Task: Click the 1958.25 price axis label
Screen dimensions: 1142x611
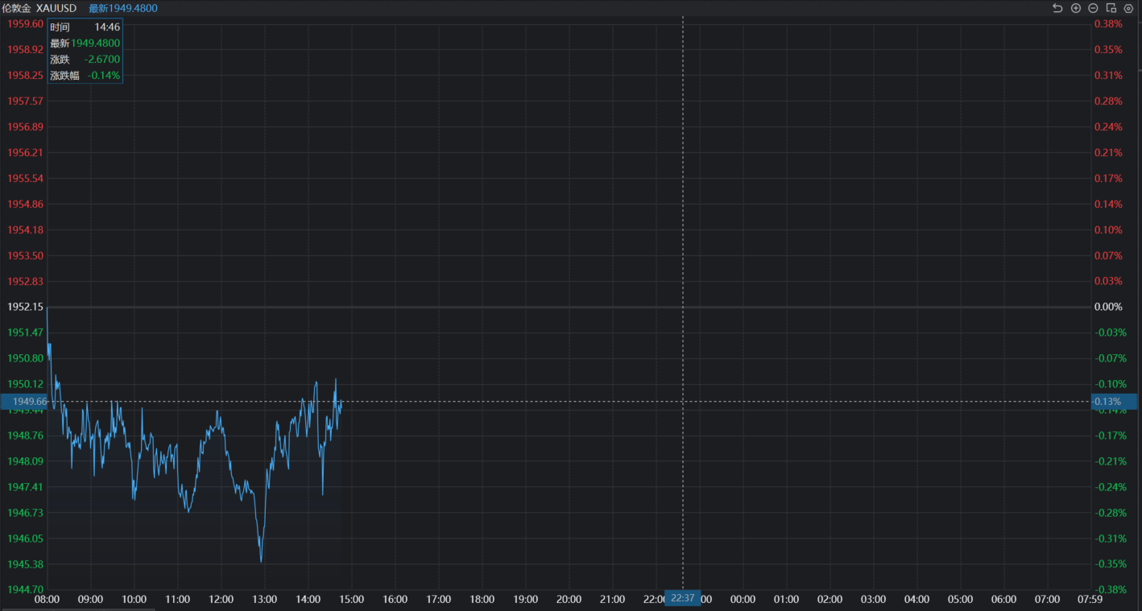Action: 25,75
